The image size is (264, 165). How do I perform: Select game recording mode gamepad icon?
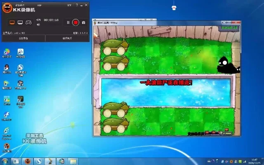28,22
